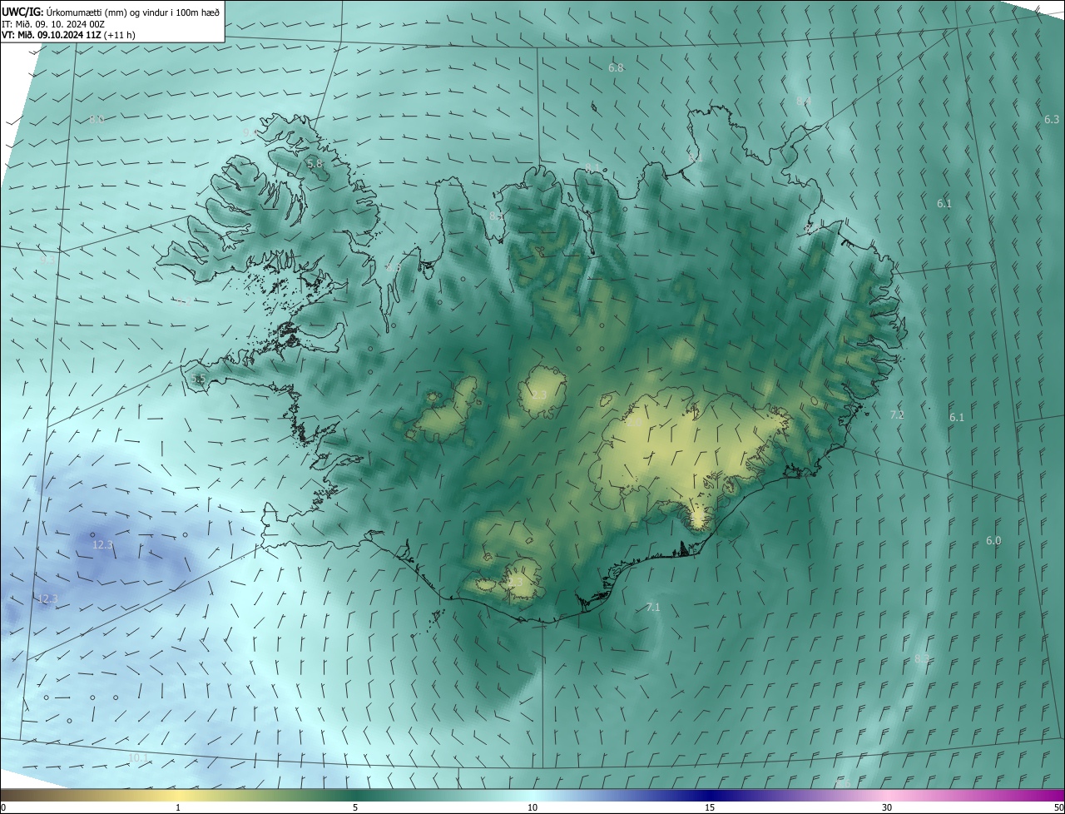Click the title line "UWC/IG: Úrkomumætti (mm) og vindur í 100m hæð"
The image size is (1065, 814).
pos(111,11)
